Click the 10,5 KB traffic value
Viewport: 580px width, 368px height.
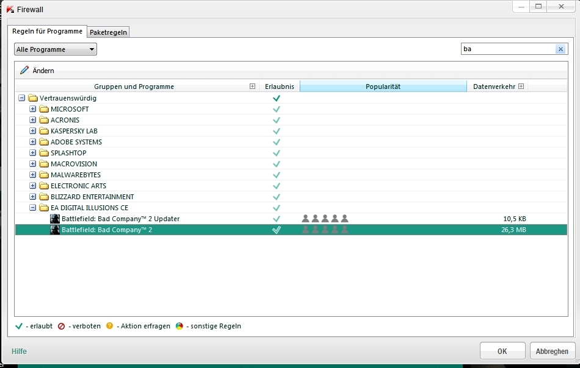click(515, 219)
